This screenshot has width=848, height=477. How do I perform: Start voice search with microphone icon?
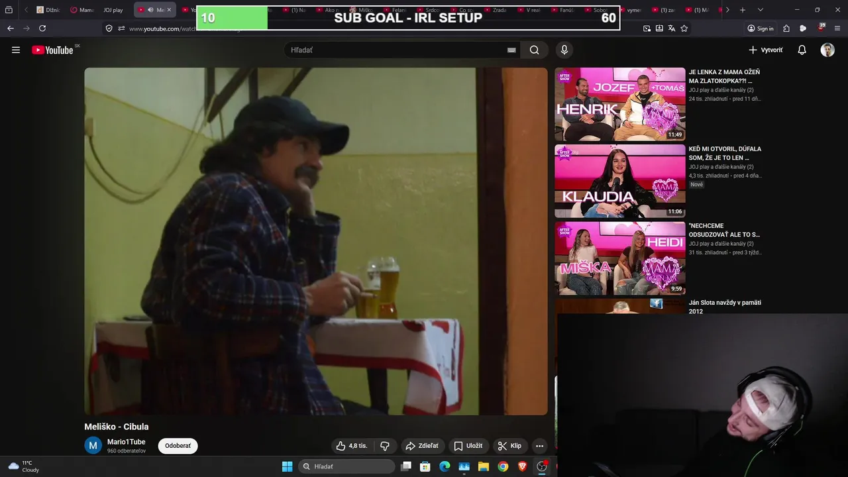pos(564,50)
